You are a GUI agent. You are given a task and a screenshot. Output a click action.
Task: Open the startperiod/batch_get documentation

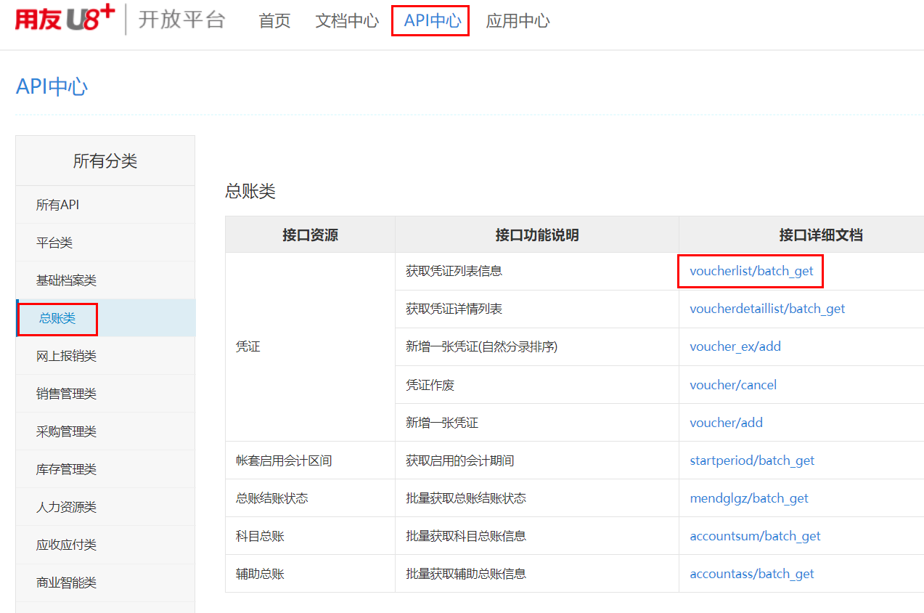pos(752,460)
